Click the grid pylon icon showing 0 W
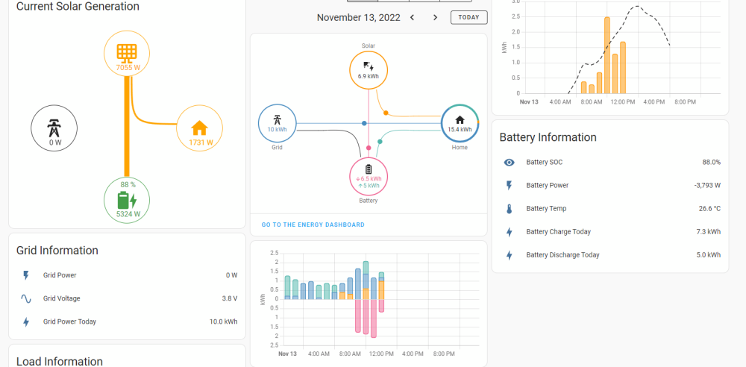Image resolution: width=746 pixels, height=367 pixels. coord(54,128)
